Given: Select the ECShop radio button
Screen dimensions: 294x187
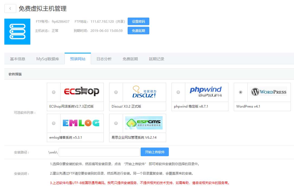Looking at the screenshot, I should [x=54, y=92].
